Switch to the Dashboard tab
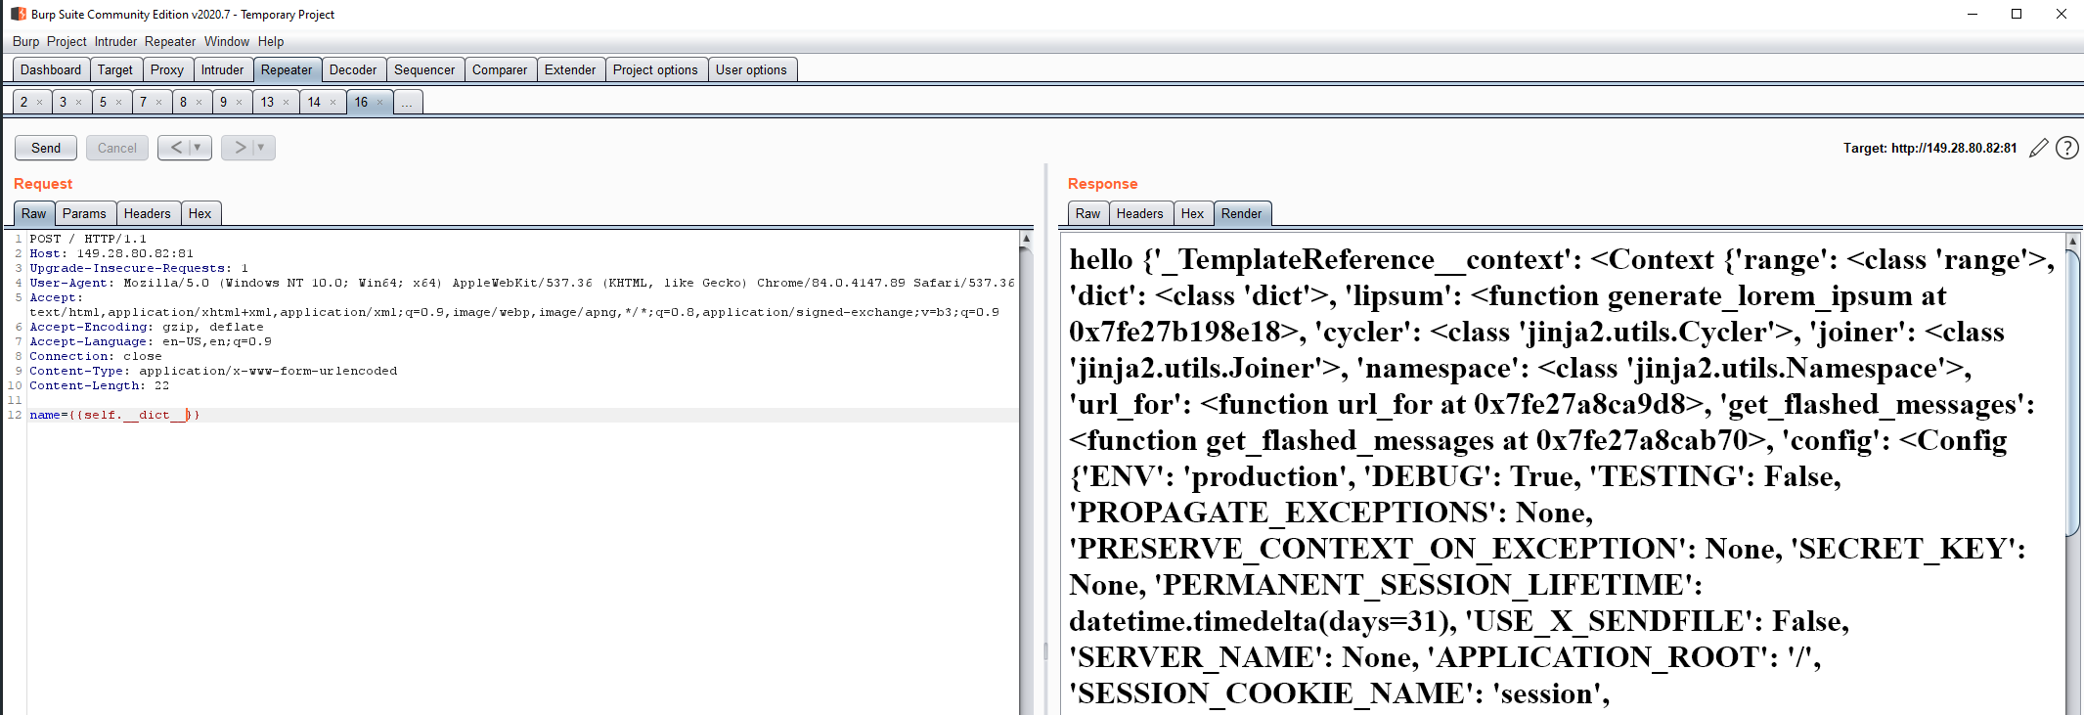The width and height of the screenshot is (2084, 715). click(x=51, y=69)
